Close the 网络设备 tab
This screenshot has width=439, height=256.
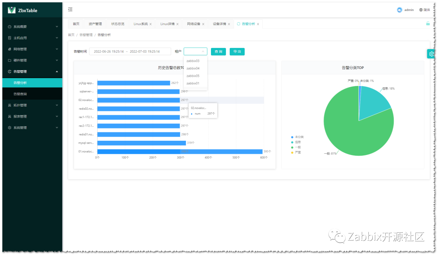pyautogui.click(x=203, y=24)
